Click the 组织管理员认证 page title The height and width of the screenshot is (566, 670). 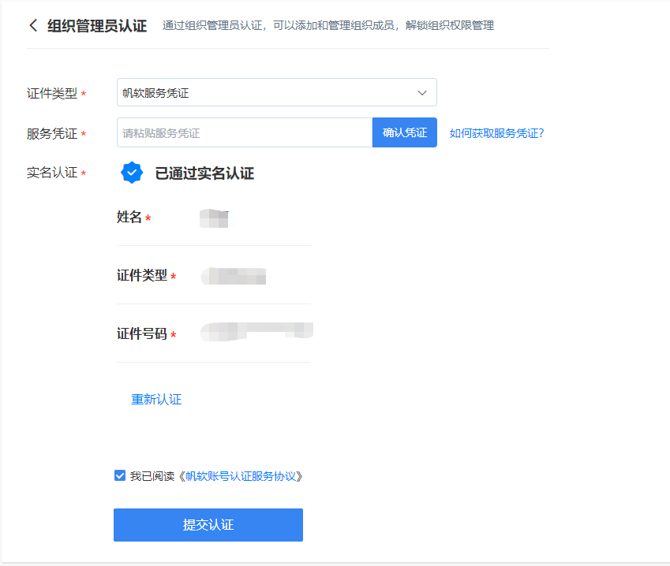pos(97,25)
